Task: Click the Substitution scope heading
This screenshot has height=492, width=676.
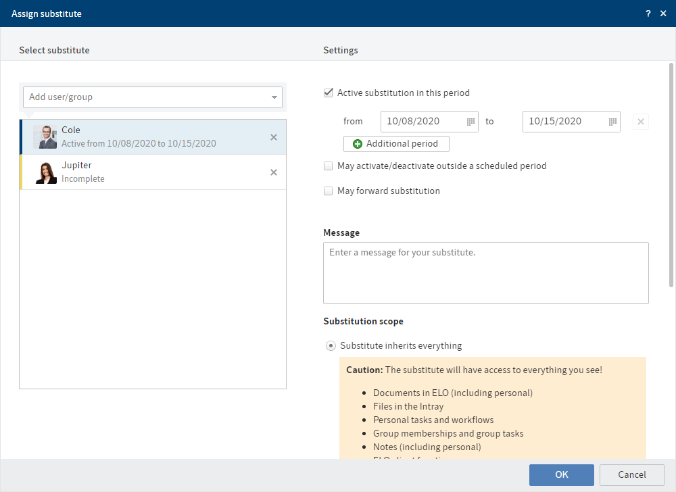Action: (364, 322)
